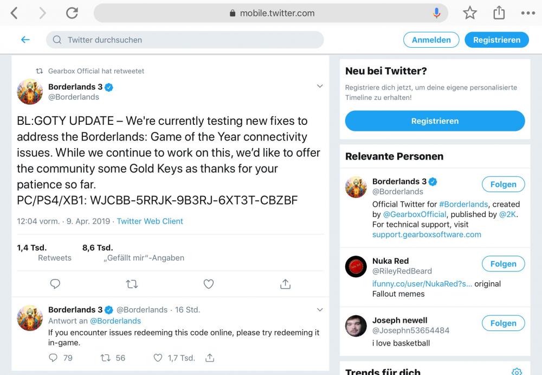Reply to the main tweet via speech-bubble icon
This screenshot has width=542, height=375.
click(x=55, y=284)
